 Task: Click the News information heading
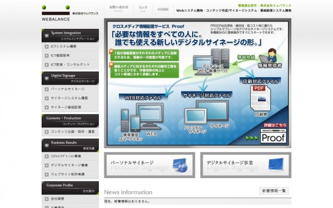click(128, 192)
